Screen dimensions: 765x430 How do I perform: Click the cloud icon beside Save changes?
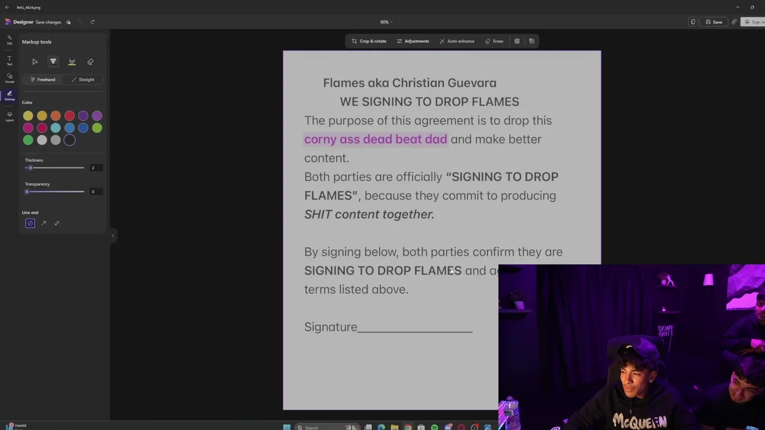click(68, 22)
